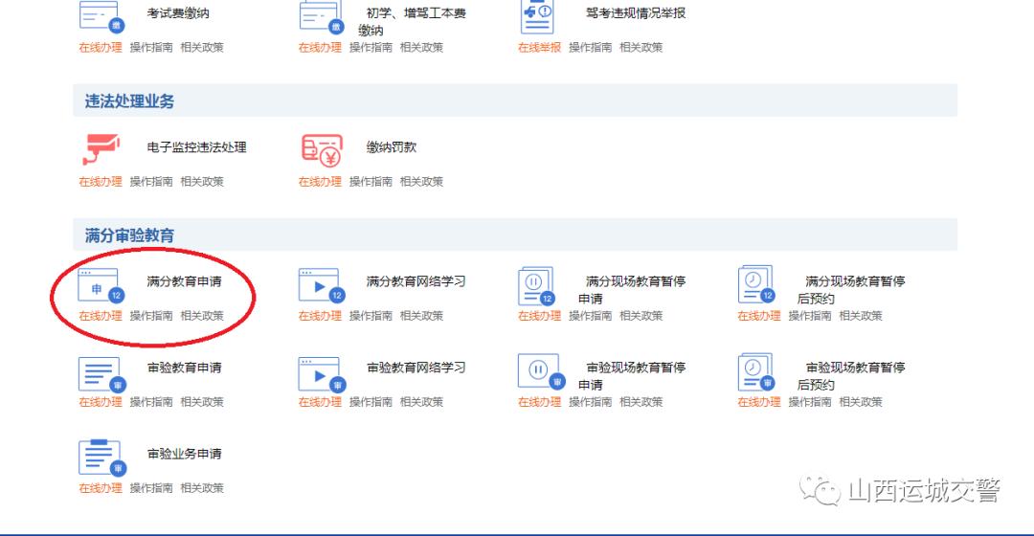Click 在线举报 under 驾考违规情况举报
Viewport: 1034px width, 536px height.
coord(539,47)
